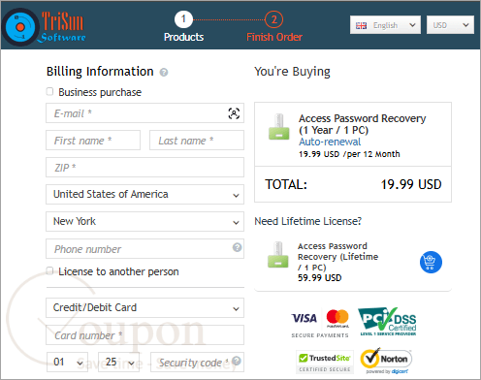Screen dimensions: 481x380
Task: Click step 2 circle for Finish Order
Action: point(273,19)
